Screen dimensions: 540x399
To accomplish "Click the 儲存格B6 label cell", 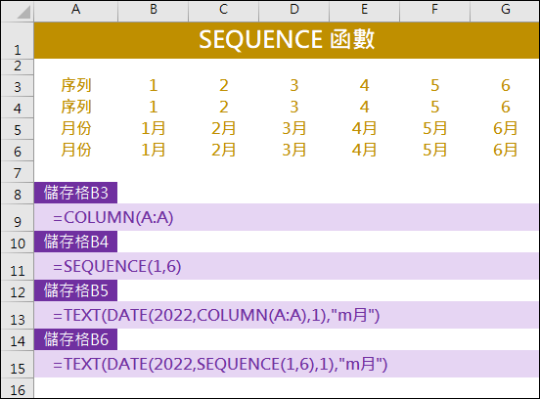I will [x=75, y=339].
